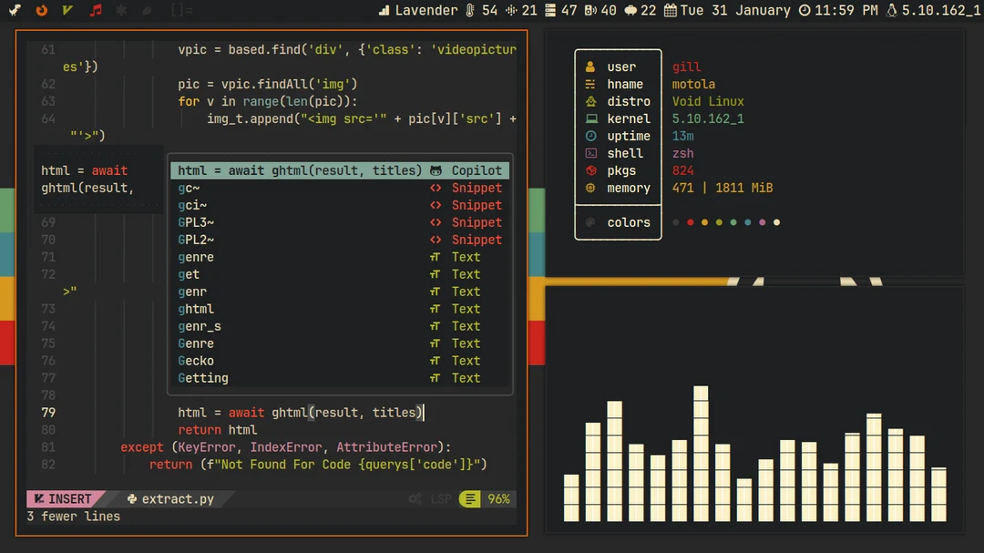Click line number 79 in the editor gutter
984x553 pixels.
[x=47, y=412]
